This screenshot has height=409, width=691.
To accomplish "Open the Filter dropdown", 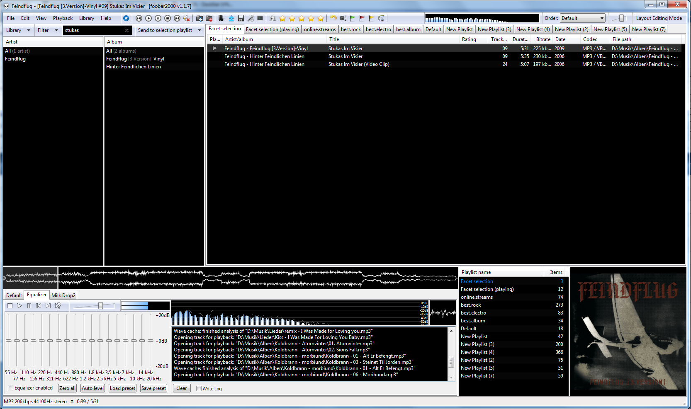I will [48, 30].
